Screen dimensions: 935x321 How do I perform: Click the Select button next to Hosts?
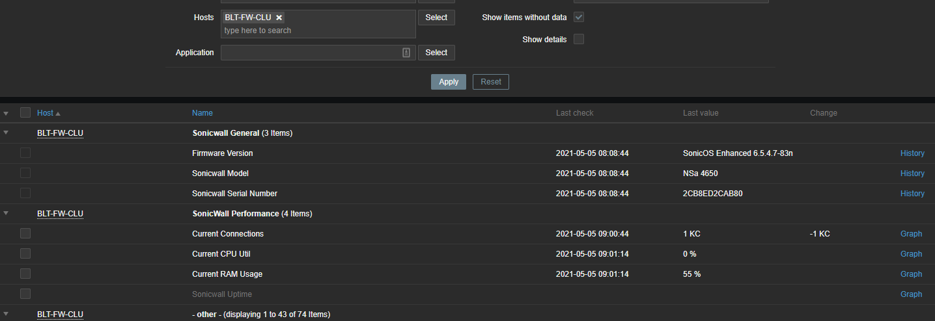[436, 18]
